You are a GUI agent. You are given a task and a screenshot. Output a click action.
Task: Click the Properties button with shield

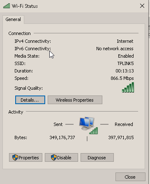(x=25, y=158)
